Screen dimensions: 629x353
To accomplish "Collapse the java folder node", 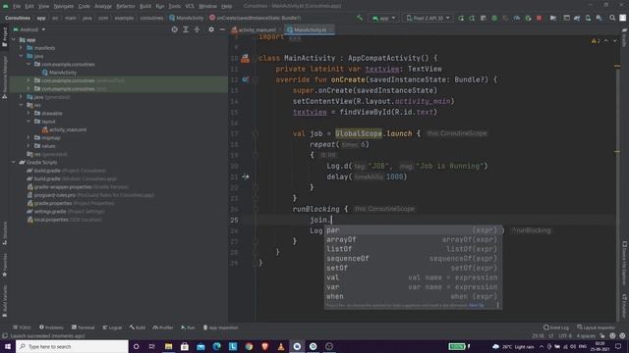I will pyautogui.click(x=21, y=56).
